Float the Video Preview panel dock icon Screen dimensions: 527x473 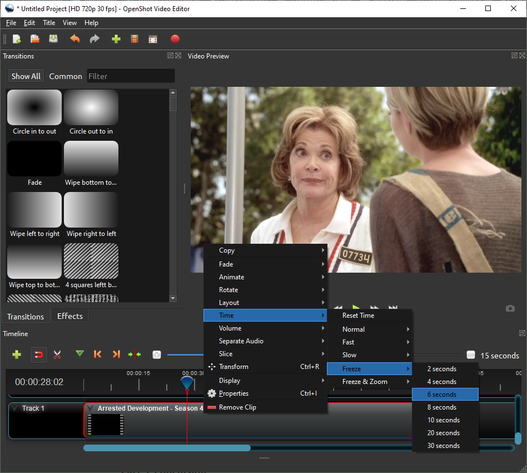[514, 56]
